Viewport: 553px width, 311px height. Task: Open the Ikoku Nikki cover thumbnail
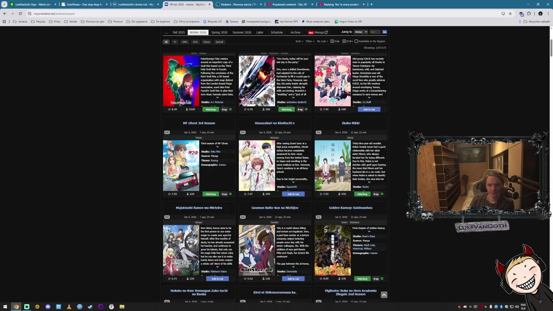[333, 165]
